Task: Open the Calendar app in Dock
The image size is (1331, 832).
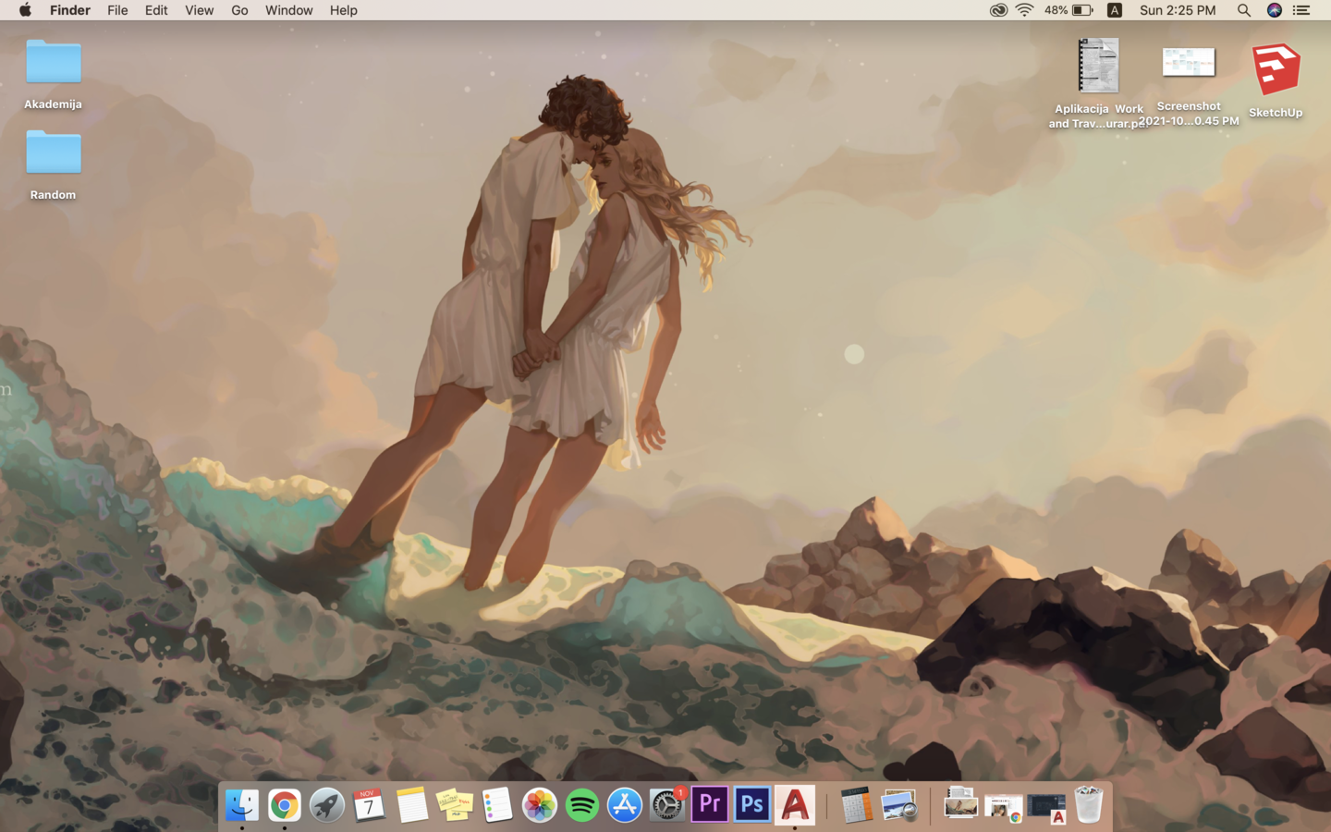Action: click(370, 805)
